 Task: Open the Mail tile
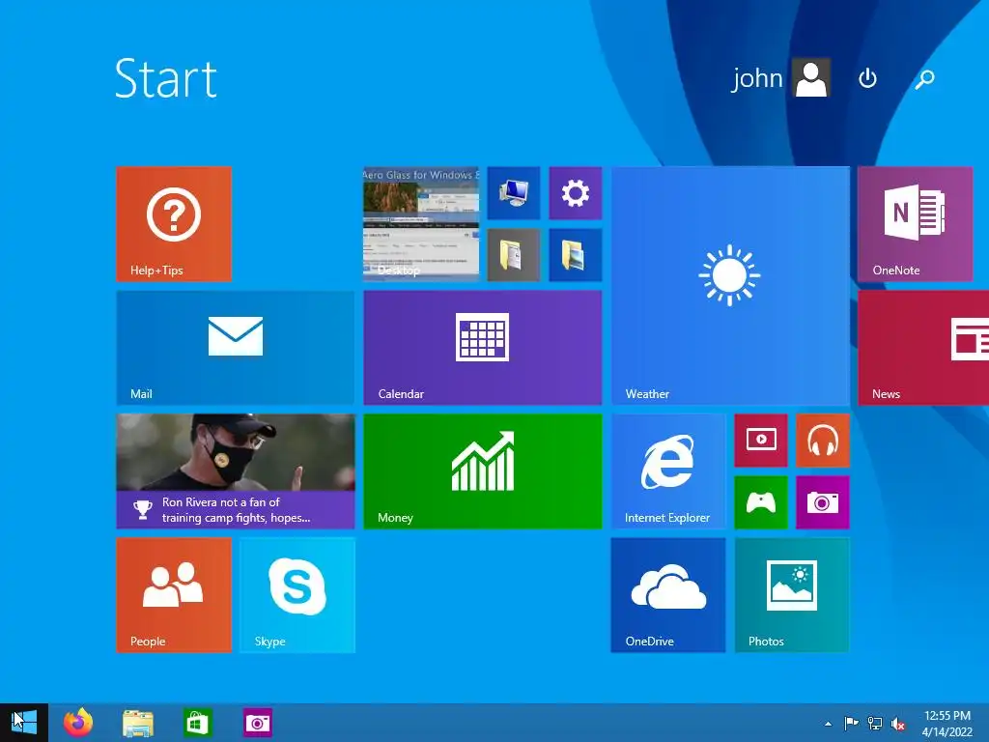[x=236, y=348]
